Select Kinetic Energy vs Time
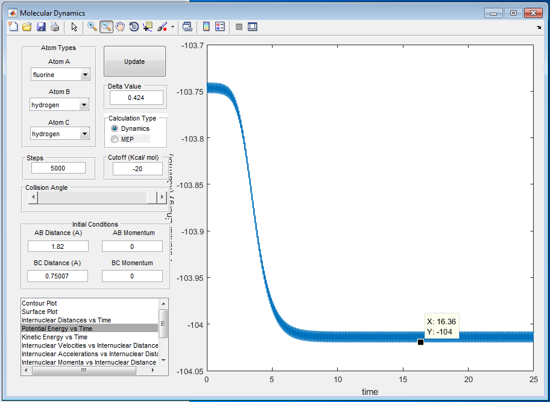Image resolution: width=550 pixels, height=402 pixels. [89, 337]
